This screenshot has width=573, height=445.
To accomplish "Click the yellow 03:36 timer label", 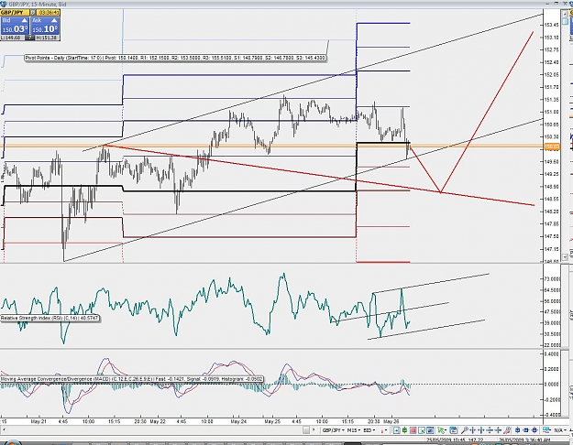I will tap(49, 13).
